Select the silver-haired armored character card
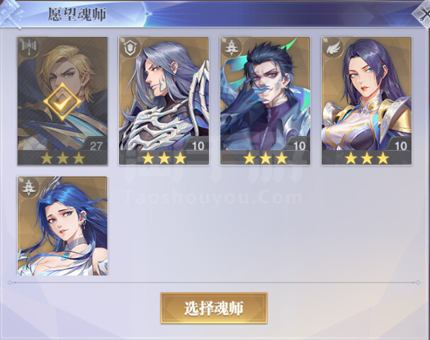This screenshot has height=340, width=430. (x=164, y=101)
